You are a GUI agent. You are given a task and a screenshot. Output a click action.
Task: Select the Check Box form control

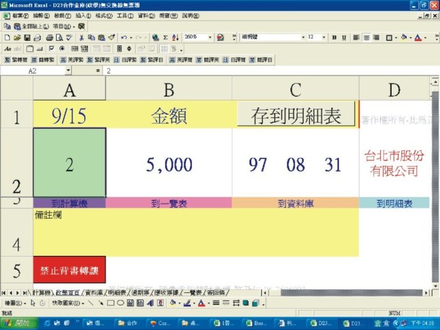(52, 48)
